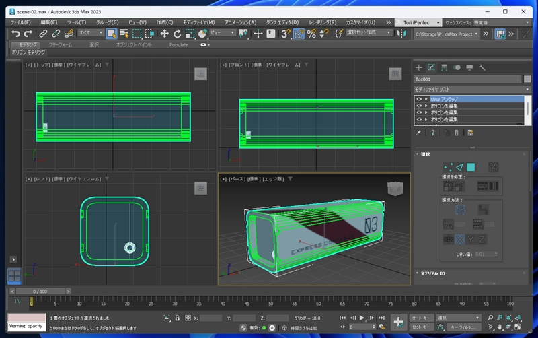Collapse the 選択 rollout section
538x338 pixels.
[426, 154]
